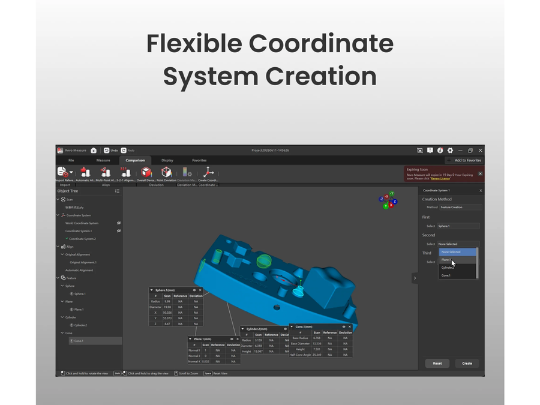Click the Create Coordinate System icon

click(208, 172)
